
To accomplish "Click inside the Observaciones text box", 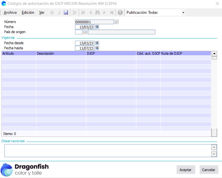I will coord(108,151).
